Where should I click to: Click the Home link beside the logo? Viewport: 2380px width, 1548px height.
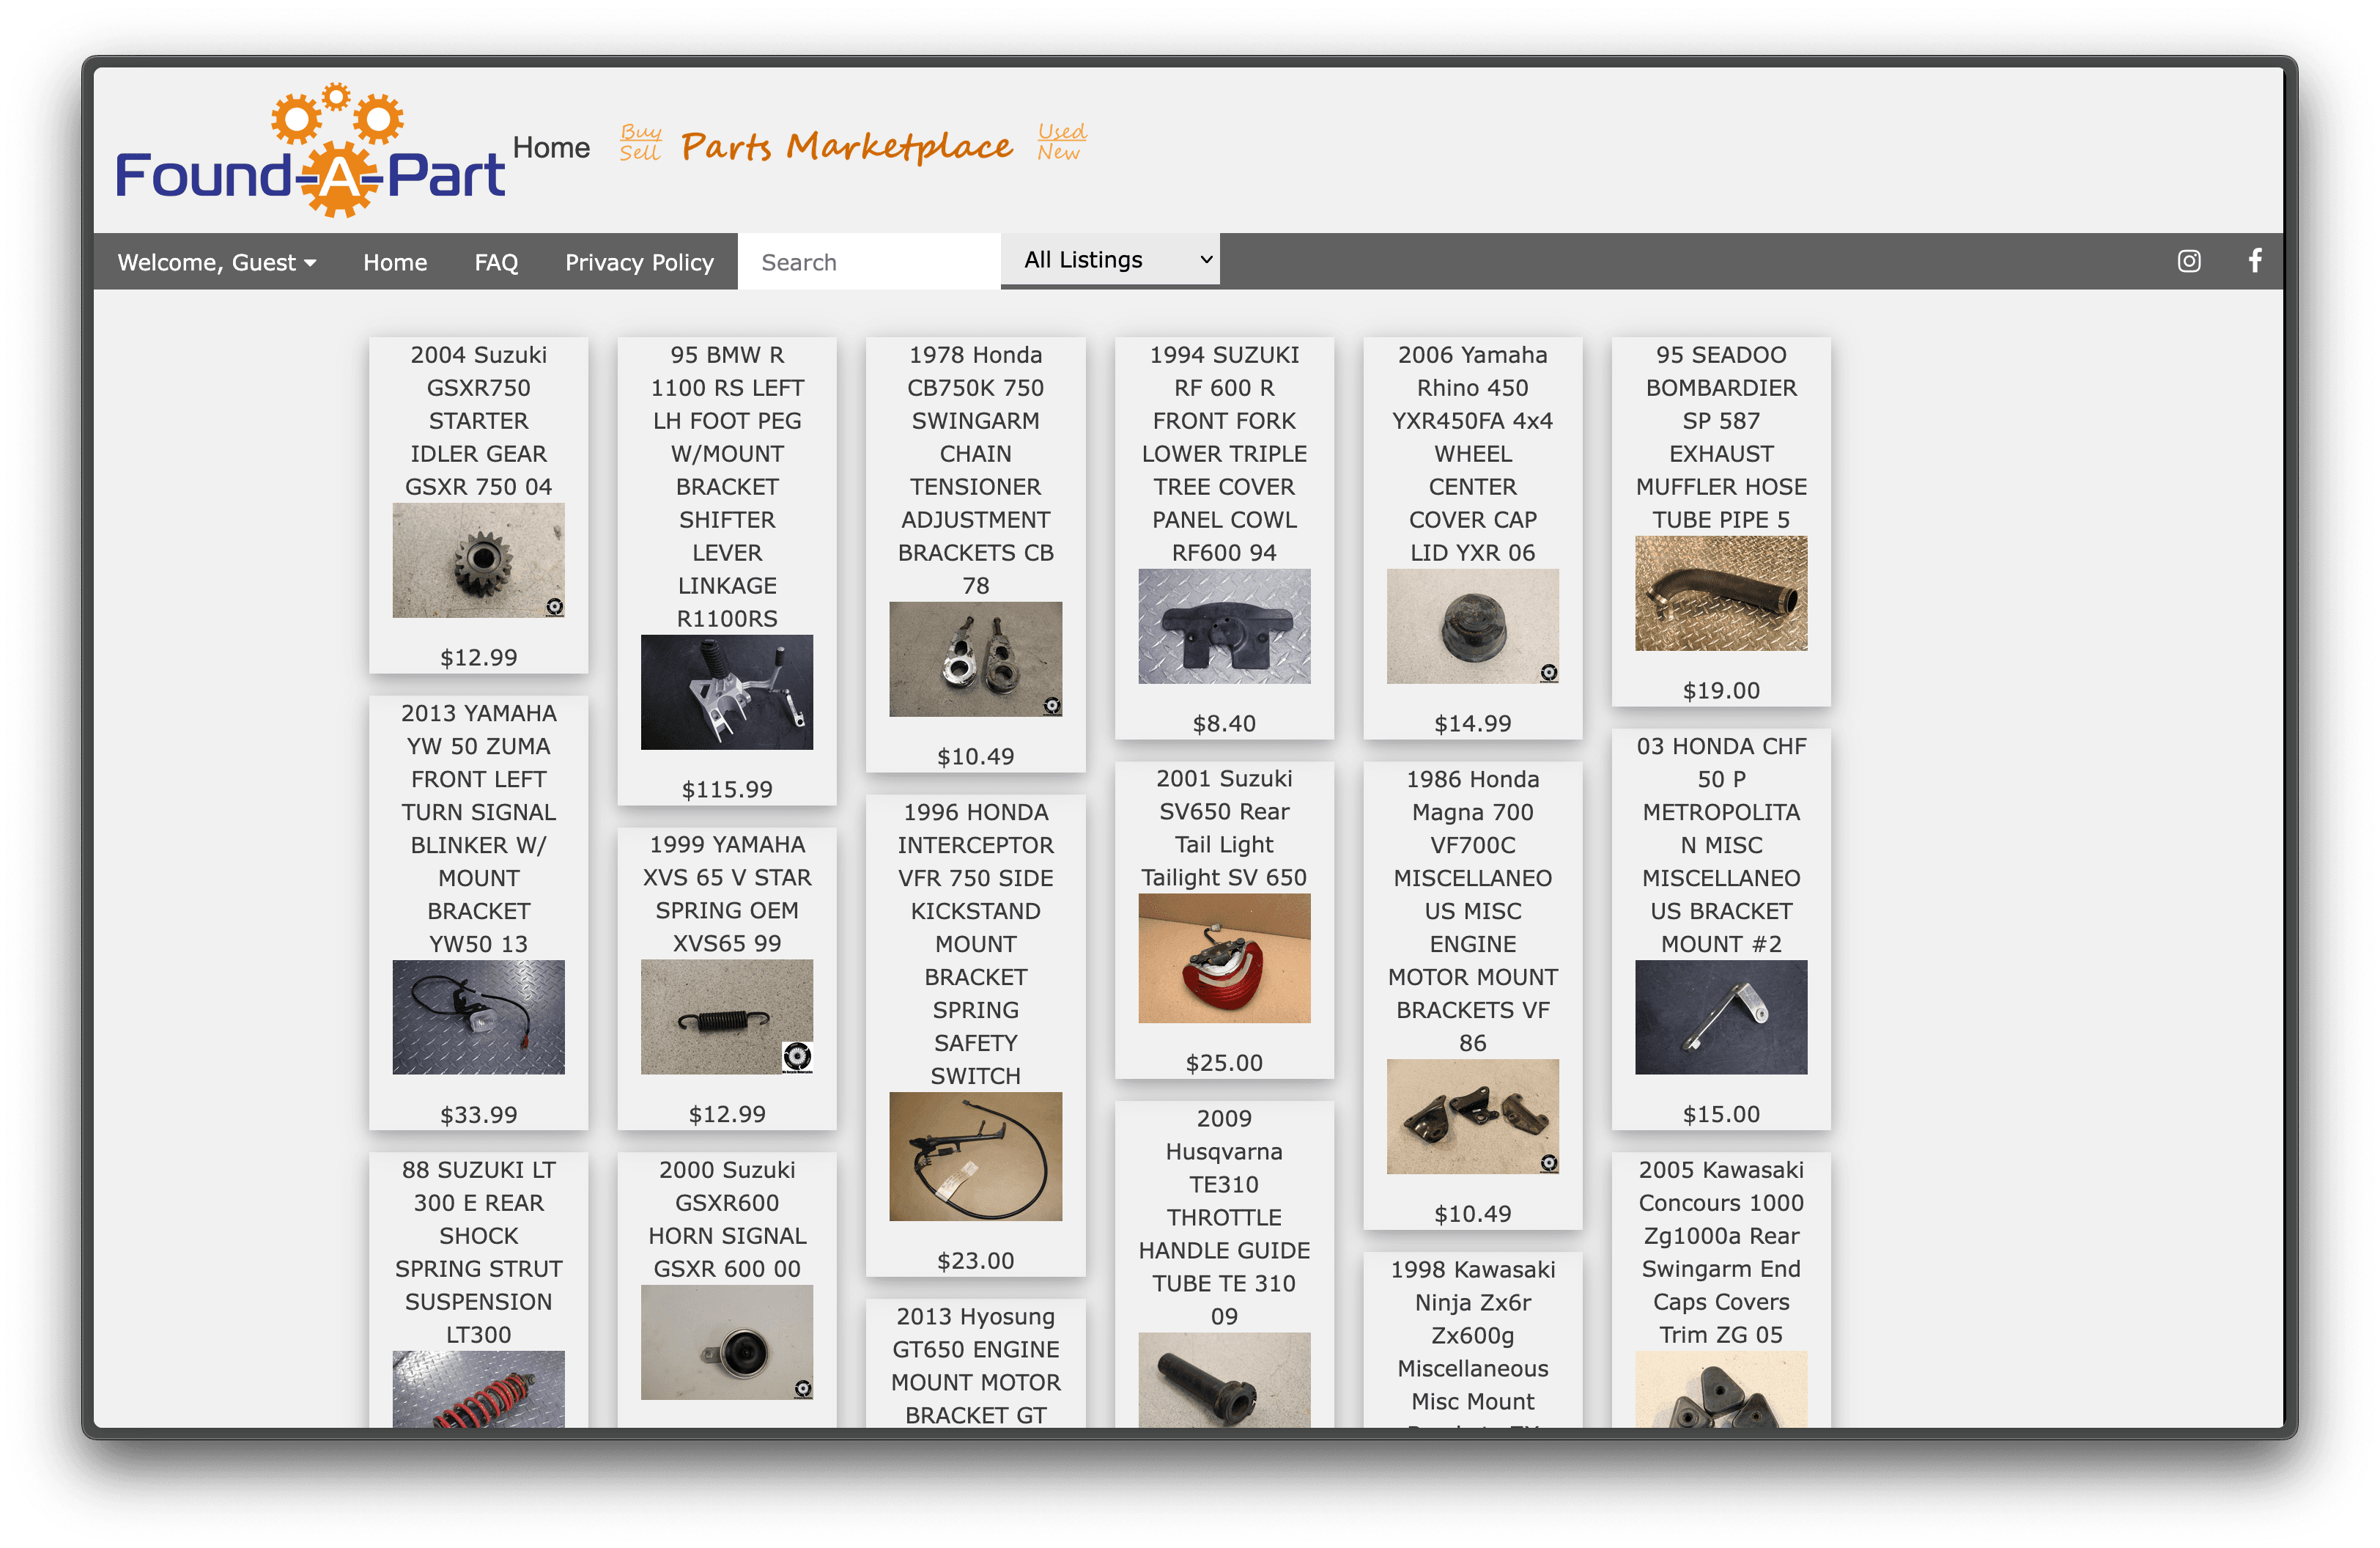pos(551,148)
